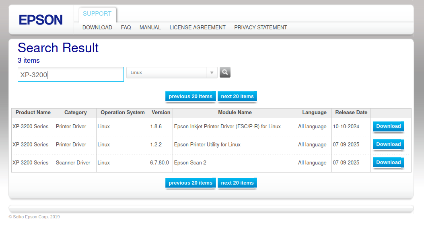Click top 'previous 20 items' button

point(190,97)
